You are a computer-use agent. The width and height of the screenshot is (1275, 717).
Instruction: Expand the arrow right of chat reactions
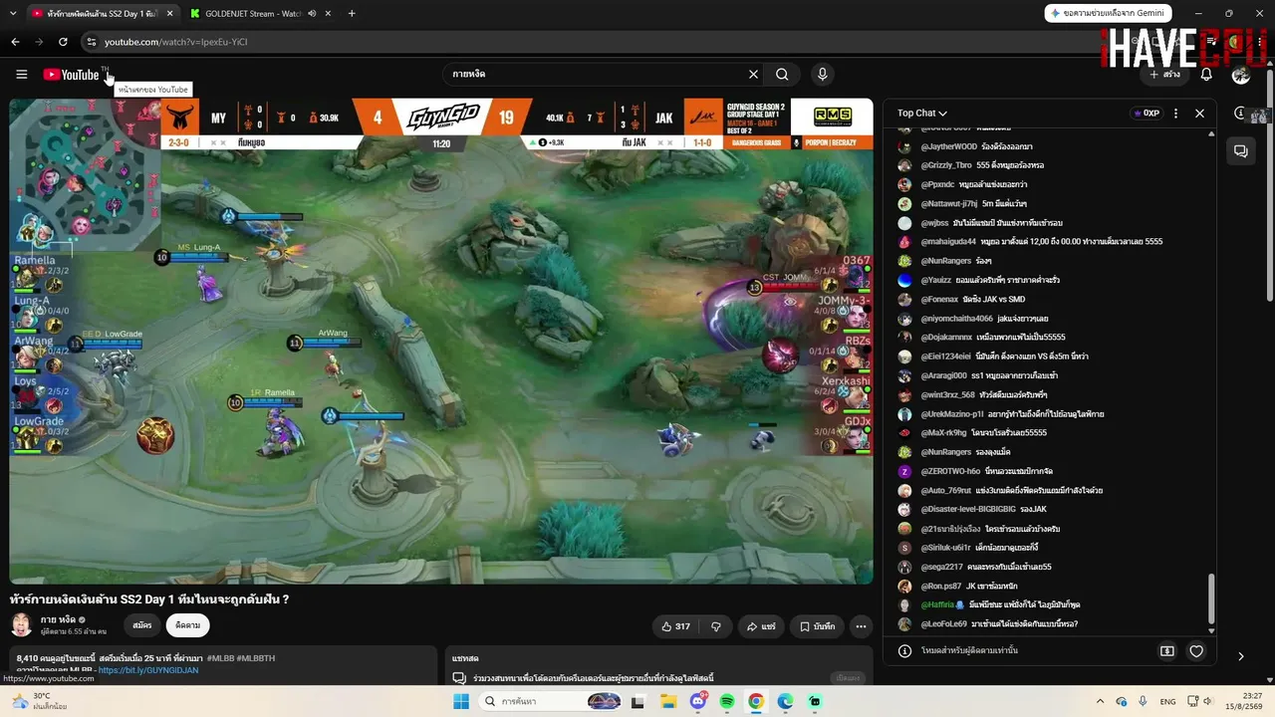(1240, 656)
